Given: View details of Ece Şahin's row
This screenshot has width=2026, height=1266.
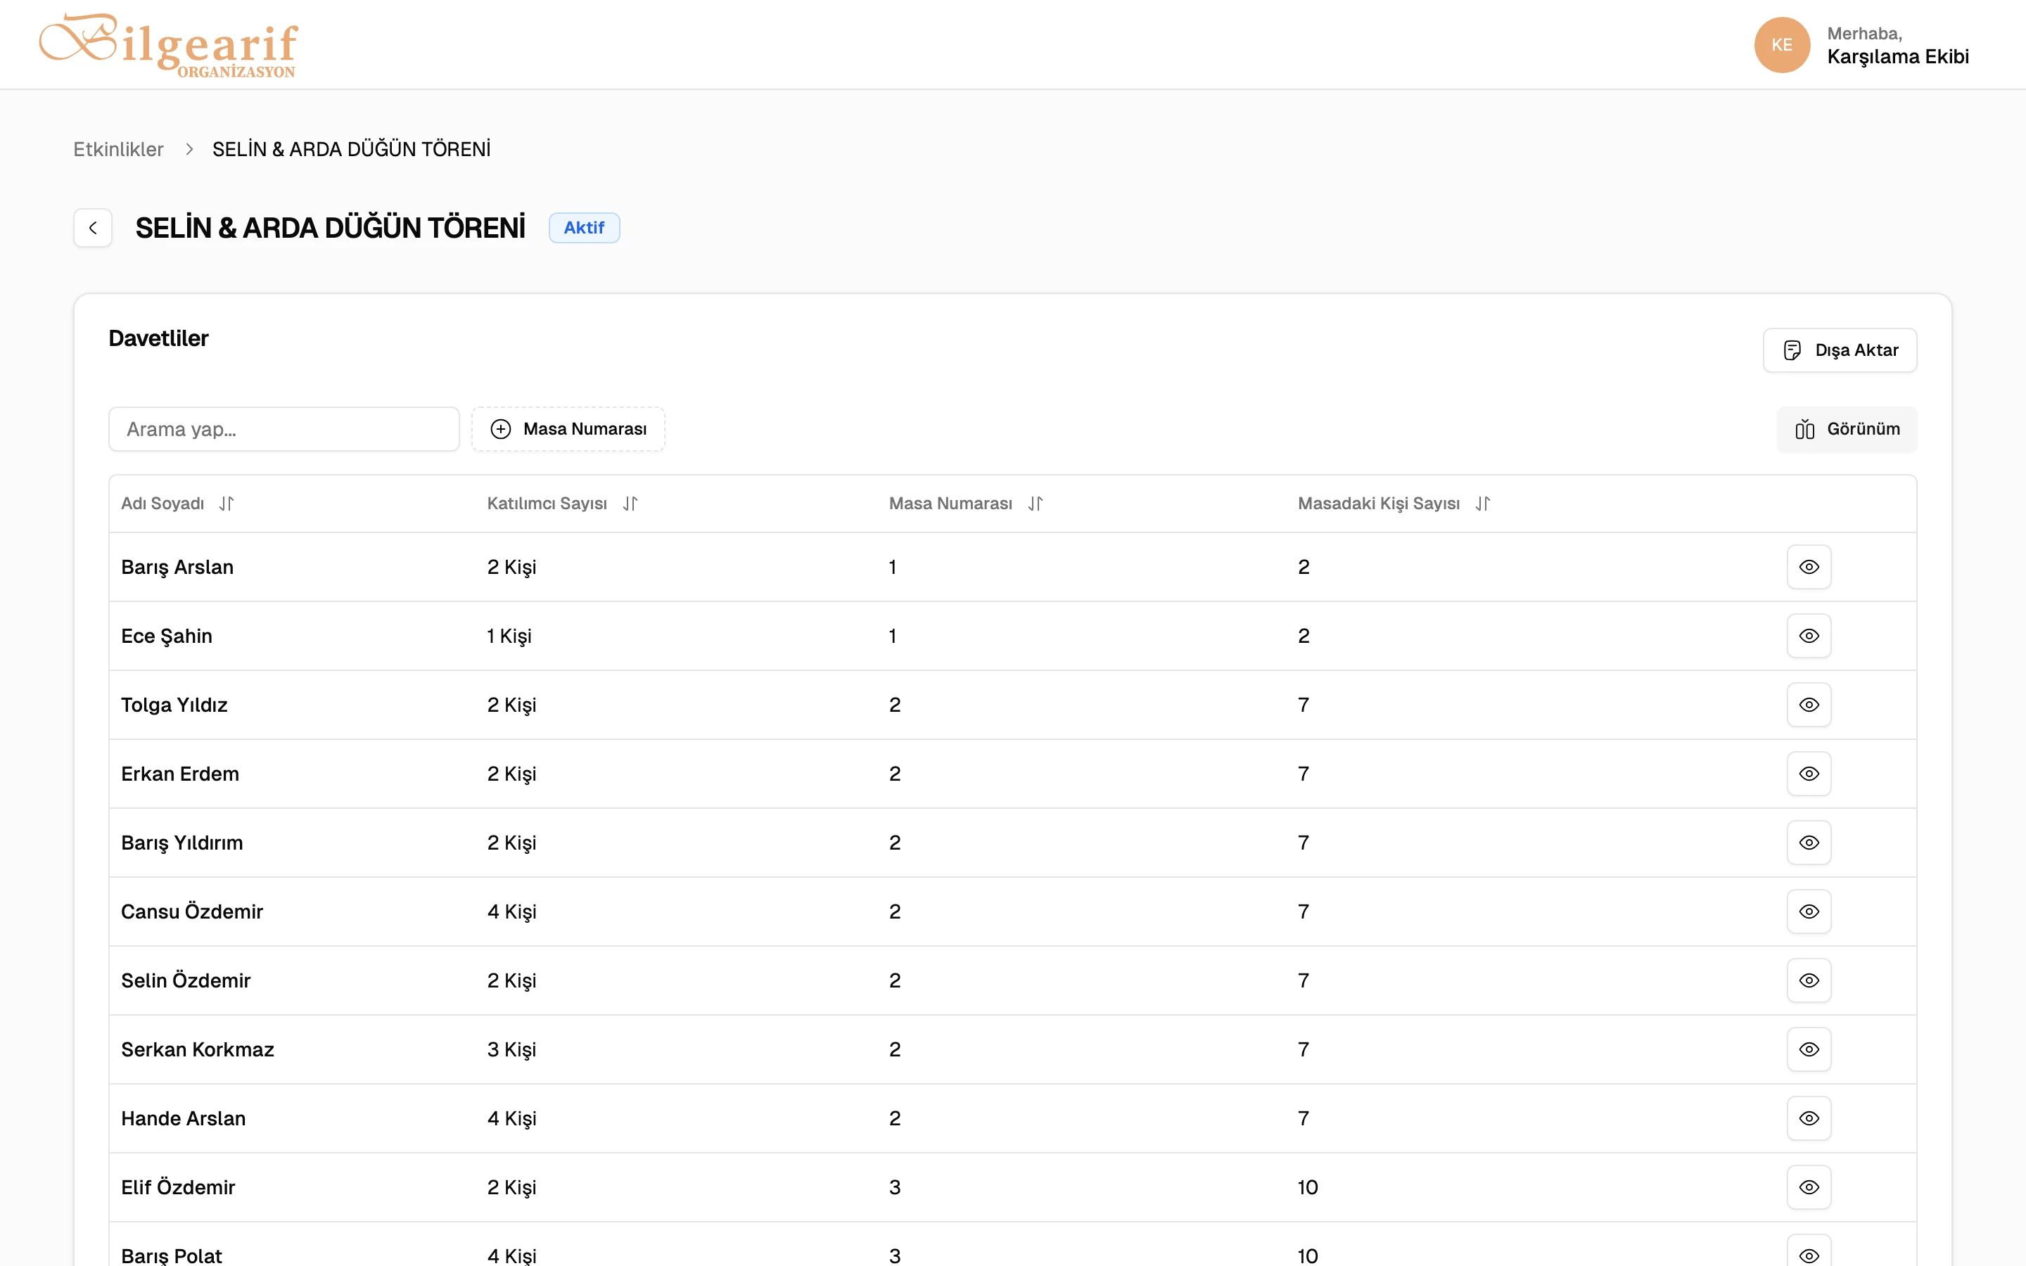Looking at the screenshot, I should click(x=1809, y=636).
